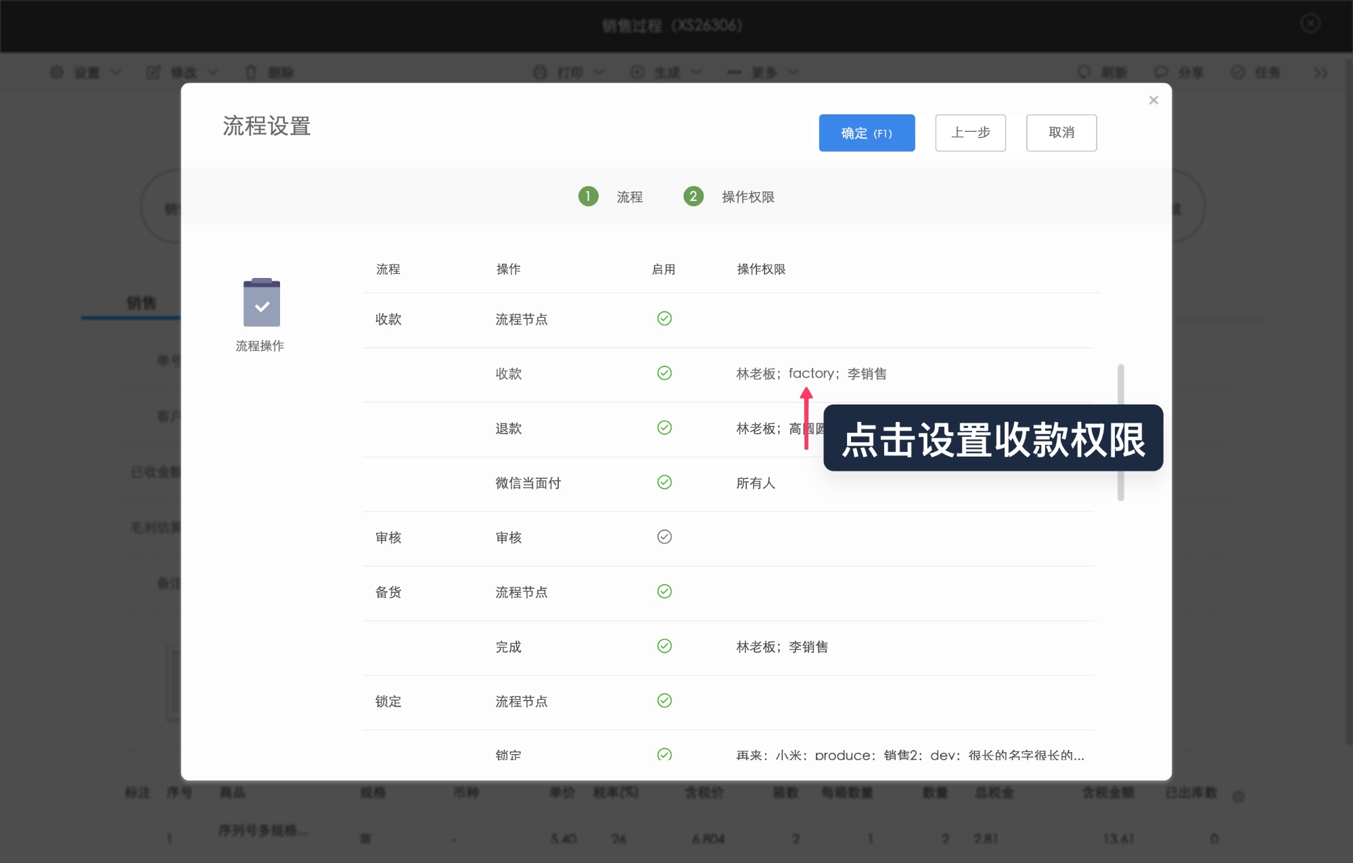Click 所有人 permission for 微信当面付
1353x863 pixels.
[756, 483]
